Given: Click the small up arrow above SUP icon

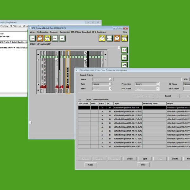Looking at the screenshot, I should (x=119, y=47).
